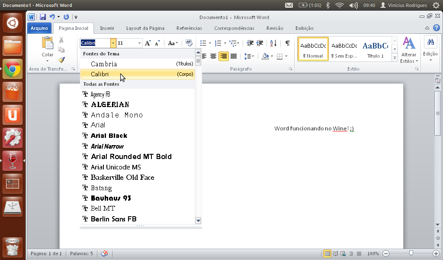The width and height of the screenshot is (443, 260).
Task: Click the zoom slider handle
Action: pos(411,253)
